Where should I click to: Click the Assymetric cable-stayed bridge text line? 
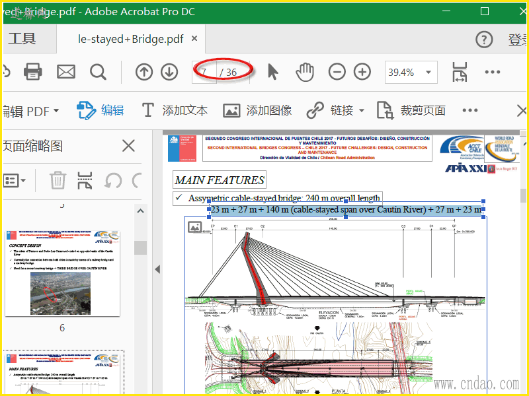pos(278,198)
